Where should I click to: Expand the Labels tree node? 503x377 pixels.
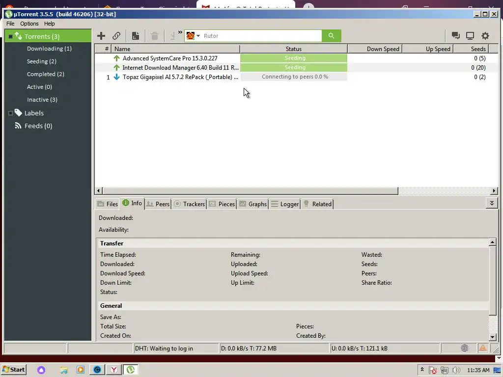click(10, 113)
